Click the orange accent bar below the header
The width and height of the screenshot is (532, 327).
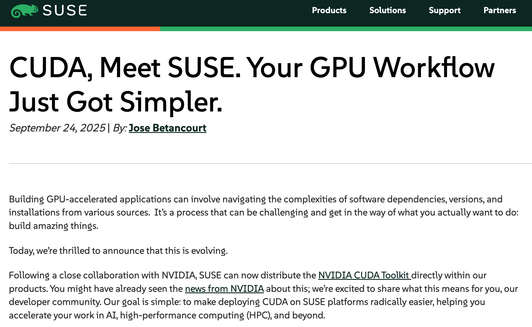coord(80,29)
